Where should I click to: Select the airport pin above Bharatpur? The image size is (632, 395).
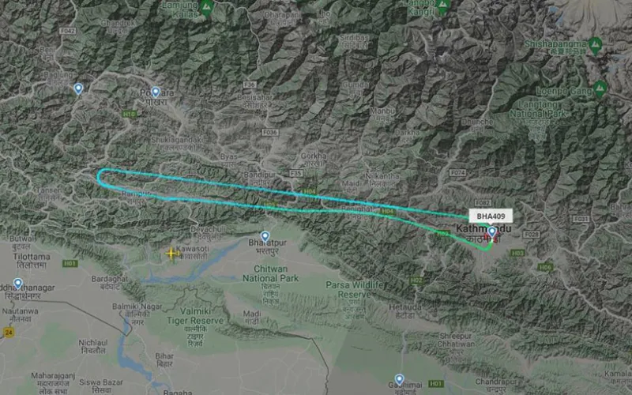click(265, 236)
